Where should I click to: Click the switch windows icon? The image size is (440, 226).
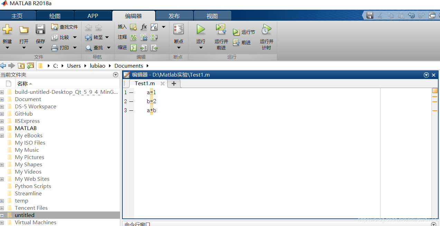(432, 15)
